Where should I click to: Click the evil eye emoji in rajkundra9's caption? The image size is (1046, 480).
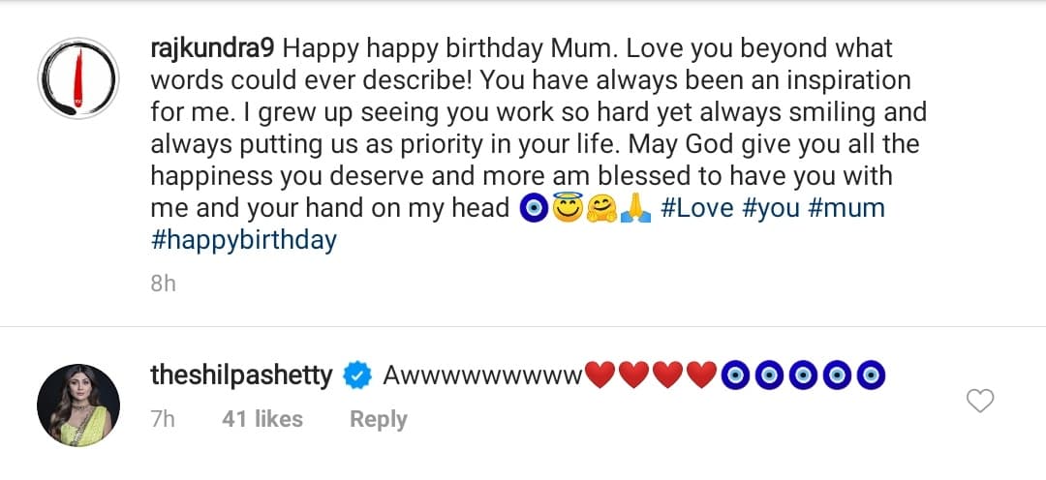(x=534, y=208)
